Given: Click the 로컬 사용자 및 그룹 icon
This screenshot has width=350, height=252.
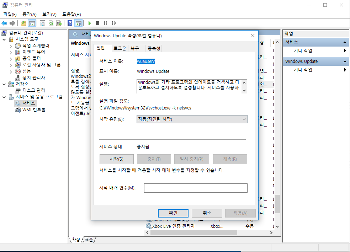Looking at the screenshot, I should pos(18,65).
